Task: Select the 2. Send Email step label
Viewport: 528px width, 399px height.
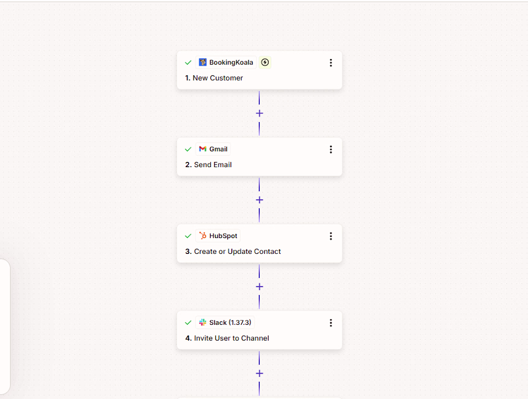Action: (x=208, y=165)
